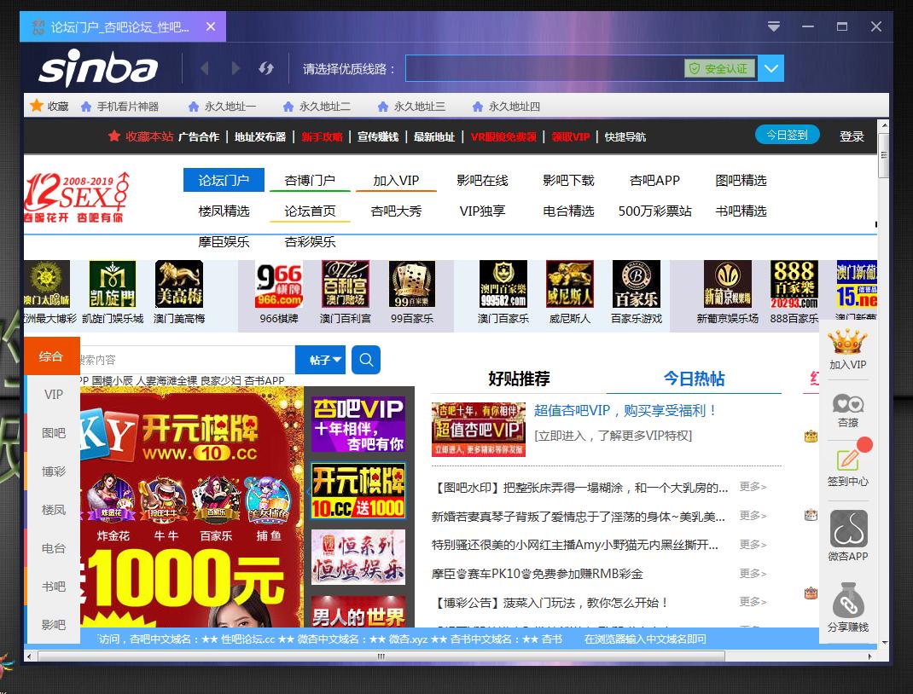Open the 手机看片神器 bookmark
The height and width of the screenshot is (694, 913).
(120, 107)
